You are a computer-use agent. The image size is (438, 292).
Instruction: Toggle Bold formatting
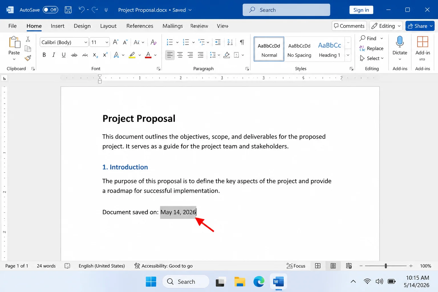(x=44, y=55)
